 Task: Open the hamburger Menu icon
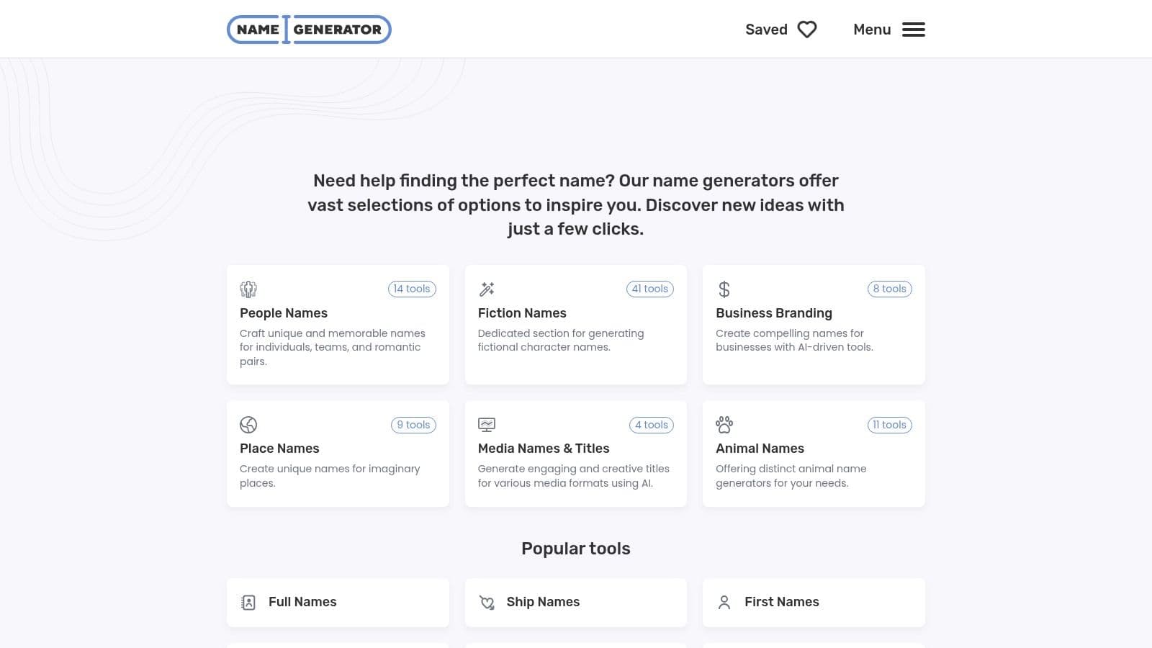(914, 30)
